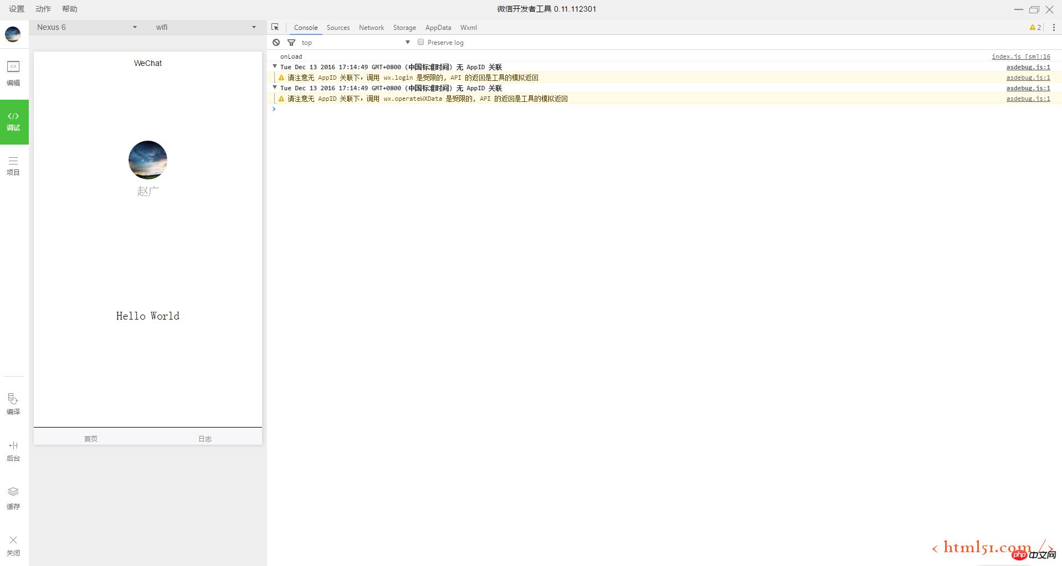Viewport: 1062px width, 566px height.
Task: Switch to the Wxml tab
Action: pyautogui.click(x=468, y=28)
